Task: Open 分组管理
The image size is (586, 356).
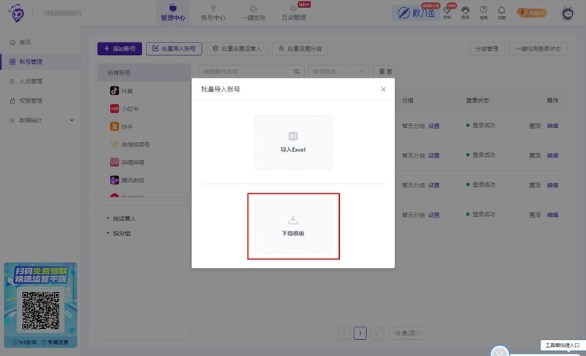Action: point(486,48)
